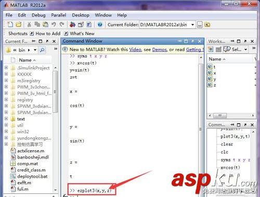Click the Cut scissors icon
This screenshot has height=197, width=260.
pyautogui.click(x=29, y=24)
